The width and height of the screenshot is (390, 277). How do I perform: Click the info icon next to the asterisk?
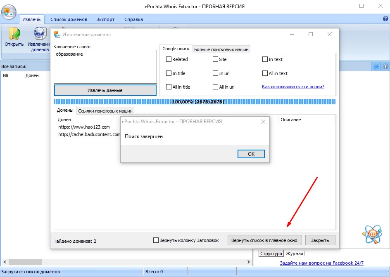[385, 66]
